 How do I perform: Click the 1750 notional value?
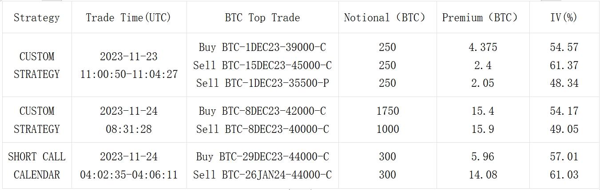tap(387, 111)
